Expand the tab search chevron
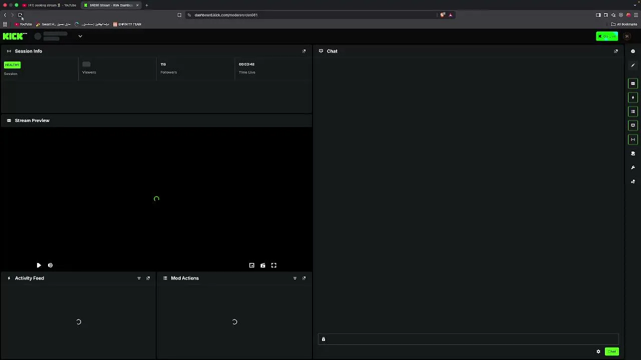Viewport: 641px width, 360px height. 636,5
